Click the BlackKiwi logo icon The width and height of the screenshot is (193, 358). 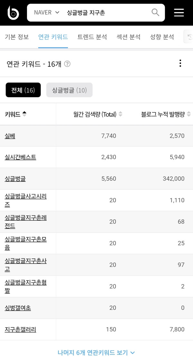click(x=13, y=13)
